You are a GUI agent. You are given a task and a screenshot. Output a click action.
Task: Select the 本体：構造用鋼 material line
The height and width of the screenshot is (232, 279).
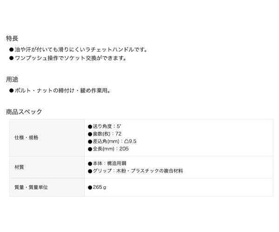pos(110,163)
